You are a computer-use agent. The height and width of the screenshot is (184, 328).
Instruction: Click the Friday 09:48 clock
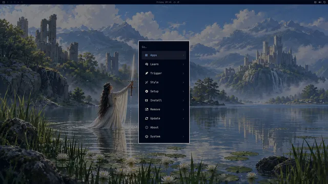coord(164,2)
